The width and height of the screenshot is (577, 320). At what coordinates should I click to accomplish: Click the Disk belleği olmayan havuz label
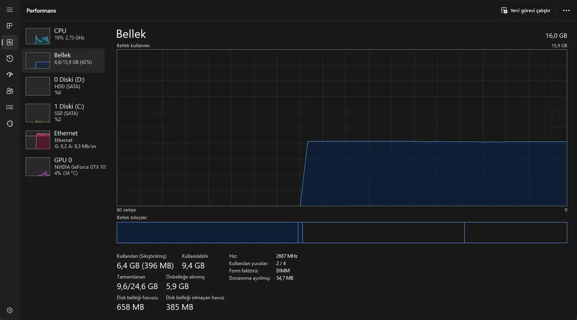pos(195,298)
